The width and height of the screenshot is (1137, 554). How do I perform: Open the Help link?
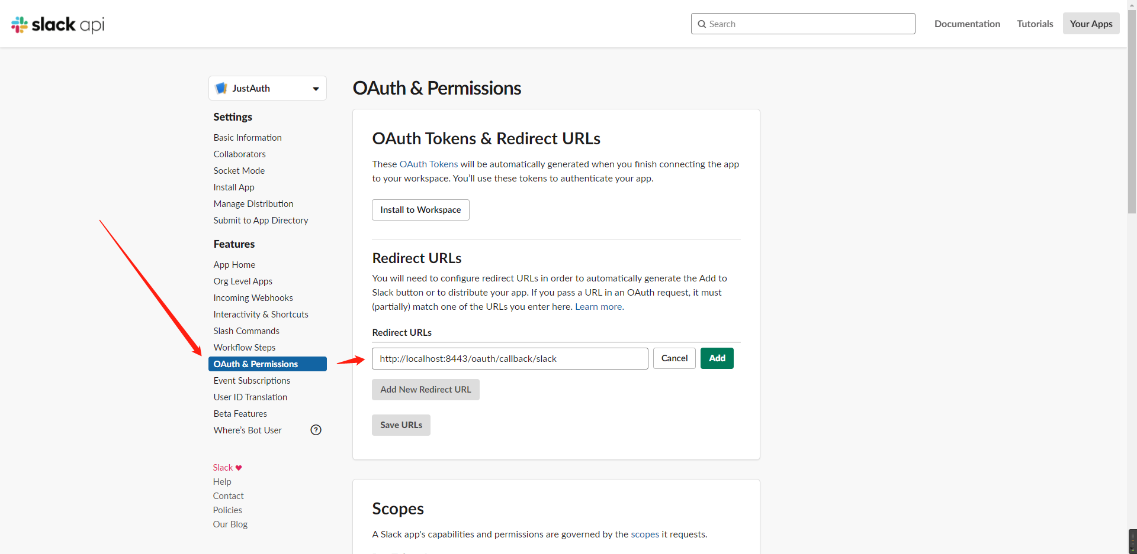tap(222, 481)
